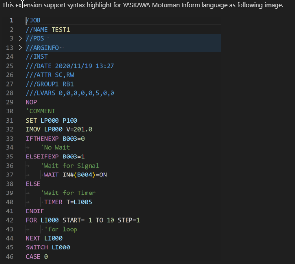The image size is (295, 264).
Task: Click the 'No Wait comment
Action: 55,147
